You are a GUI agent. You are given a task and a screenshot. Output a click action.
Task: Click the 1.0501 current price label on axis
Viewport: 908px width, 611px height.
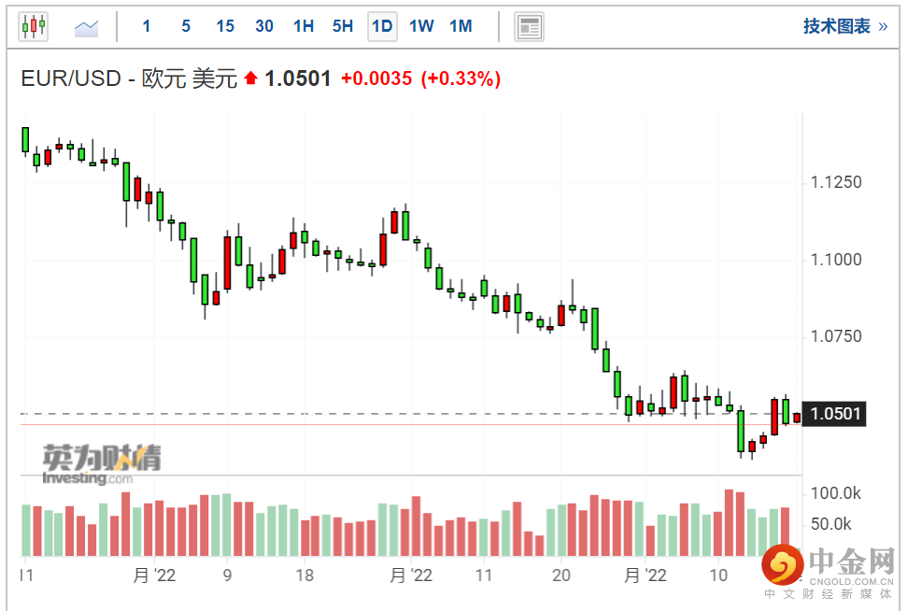(835, 414)
